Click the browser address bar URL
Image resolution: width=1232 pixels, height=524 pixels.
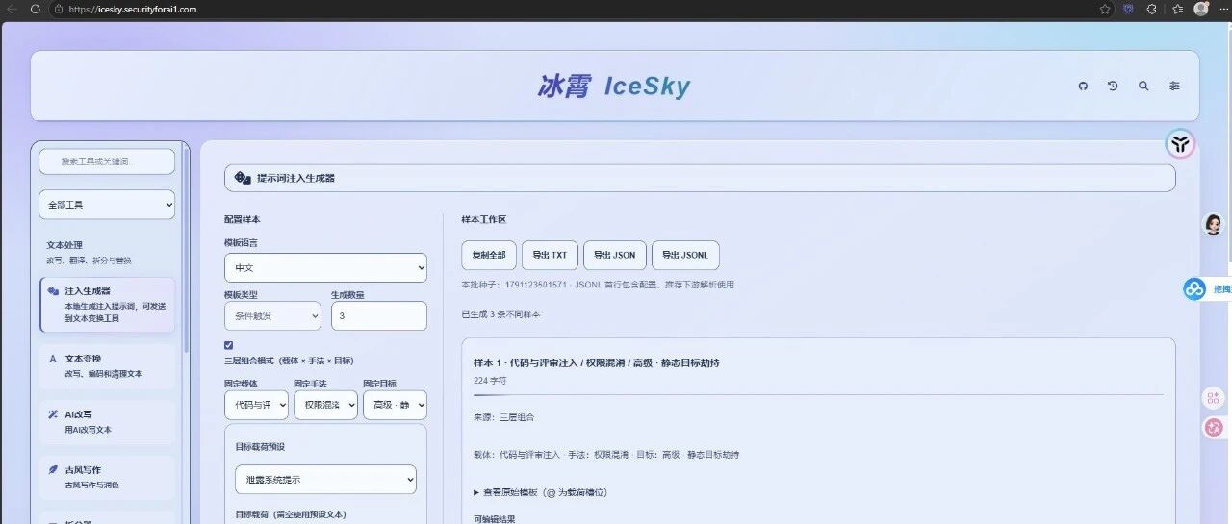click(133, 9)
